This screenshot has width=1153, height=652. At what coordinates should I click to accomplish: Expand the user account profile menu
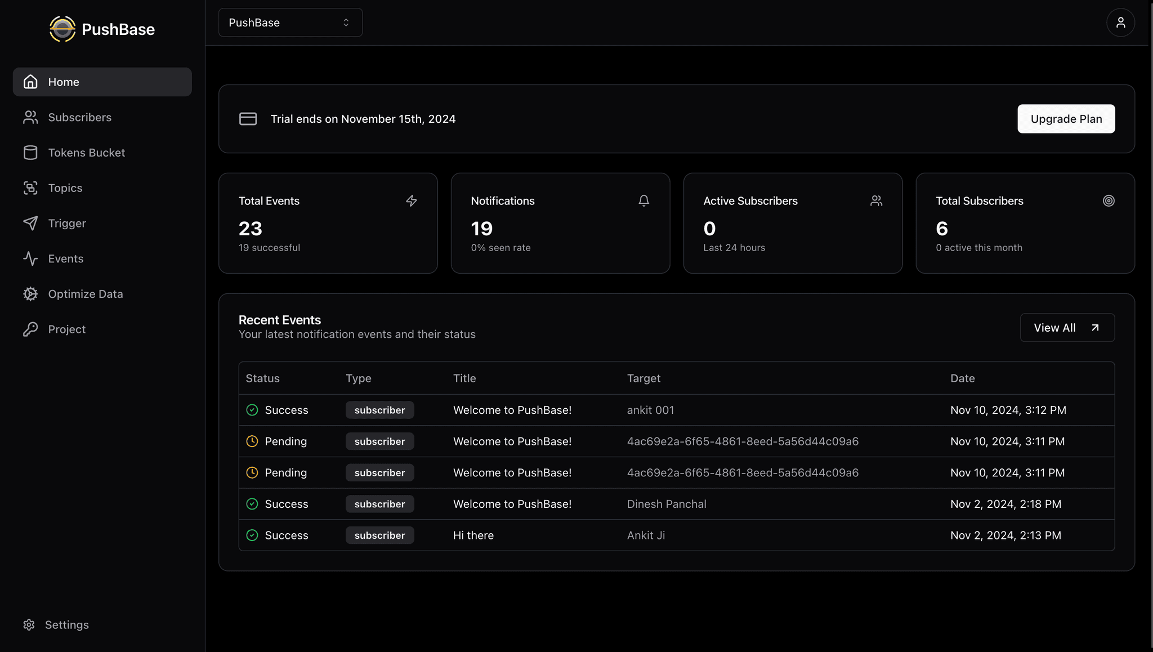pyautogui.click(x=1120, y=22)
